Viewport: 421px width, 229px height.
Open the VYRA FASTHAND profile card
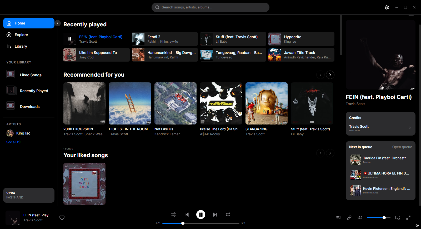(x=29, y=195)
